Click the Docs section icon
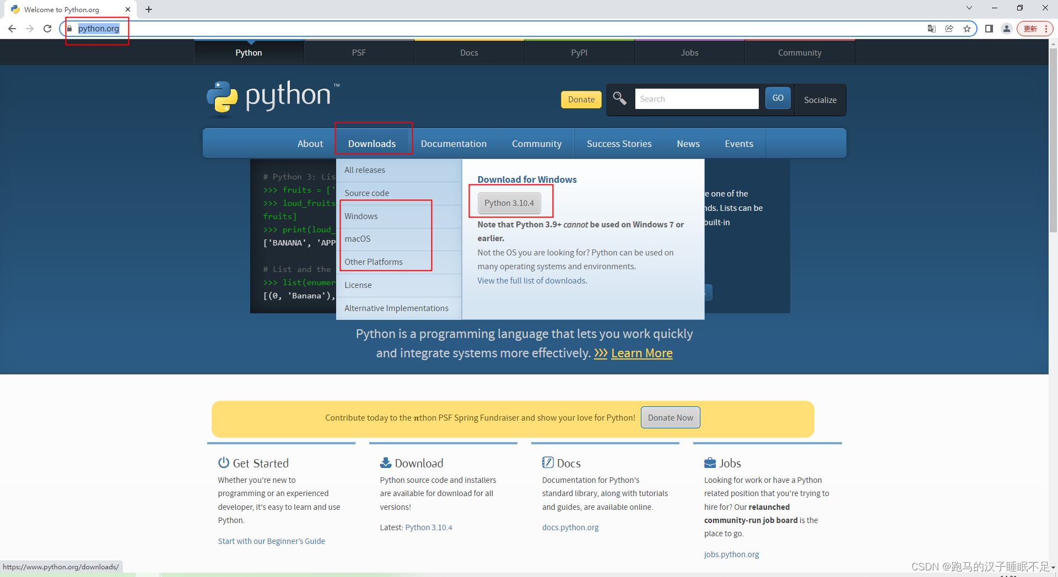Image resolution: width=1058 pixels, height=577 pixels. click(548, 462)
